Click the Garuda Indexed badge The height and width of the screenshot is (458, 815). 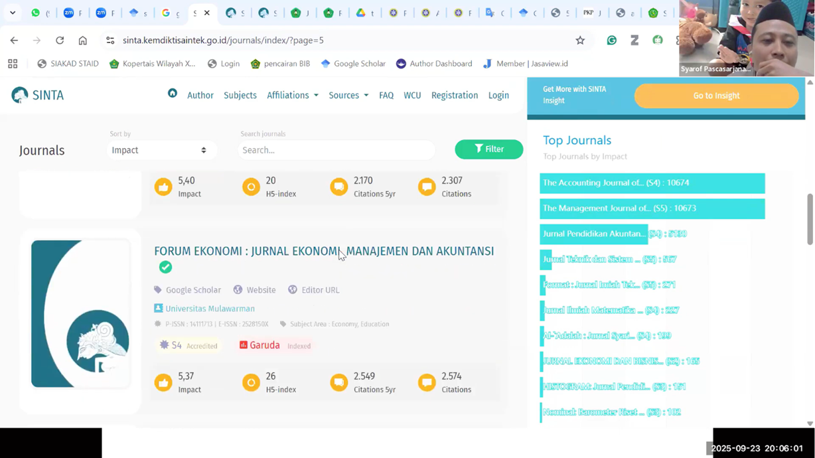[275, 345]
